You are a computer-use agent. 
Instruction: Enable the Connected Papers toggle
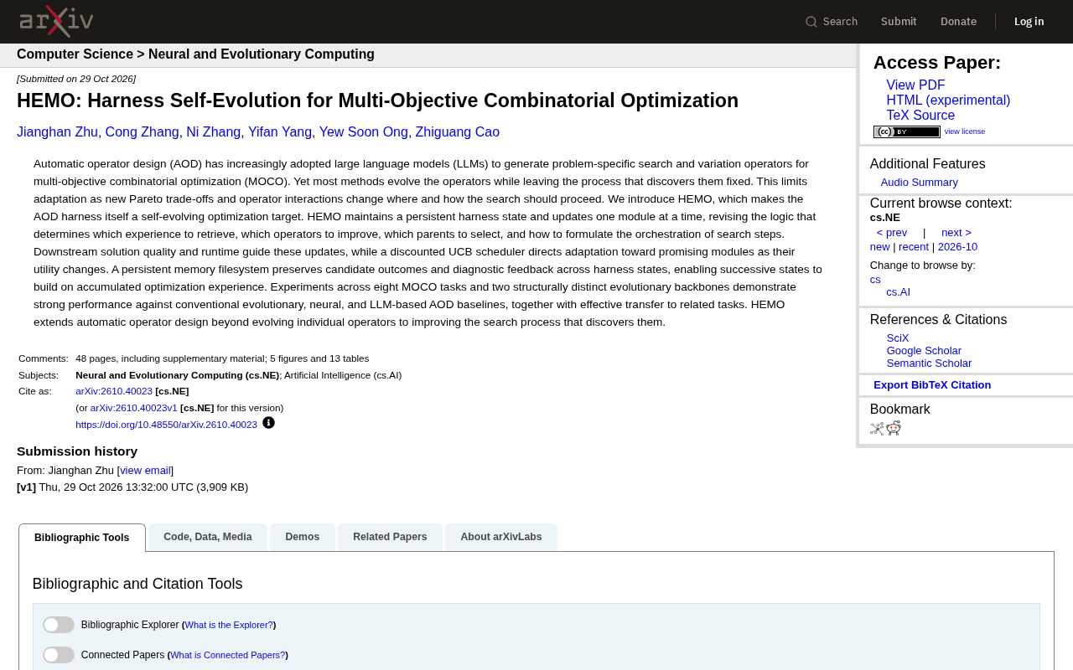(59, 655)
